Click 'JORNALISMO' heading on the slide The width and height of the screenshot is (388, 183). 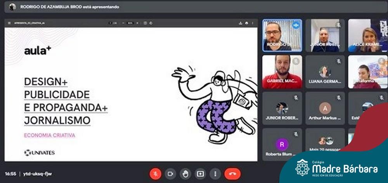click(57, 121)
